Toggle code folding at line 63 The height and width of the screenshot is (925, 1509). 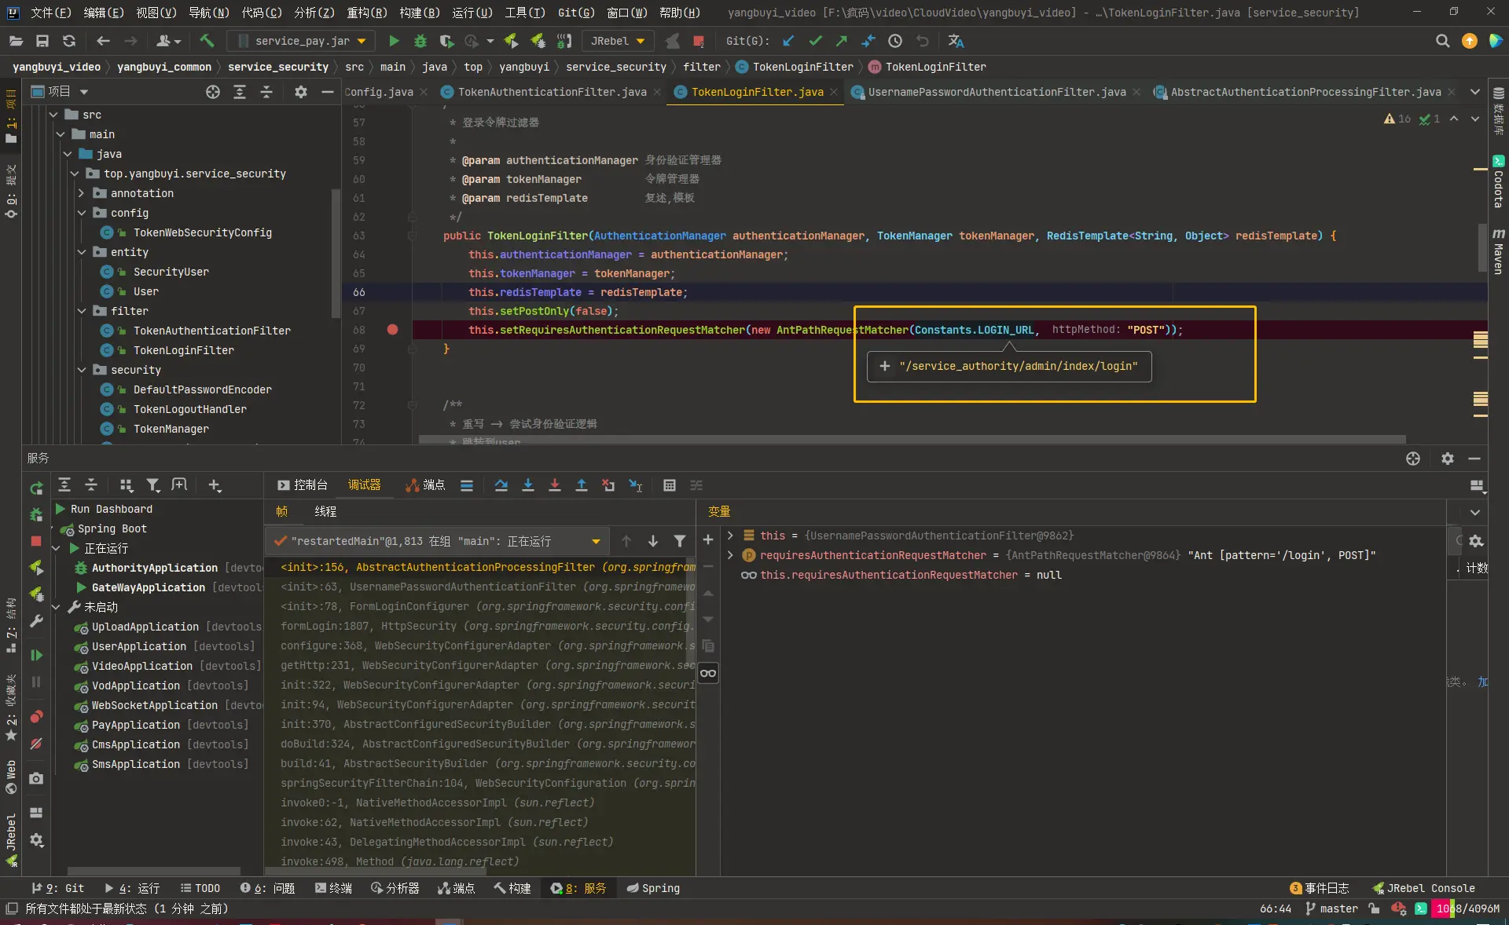pos(412,236)
